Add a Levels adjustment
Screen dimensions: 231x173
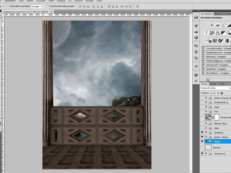pyautogui.click(x=218, y=25)
